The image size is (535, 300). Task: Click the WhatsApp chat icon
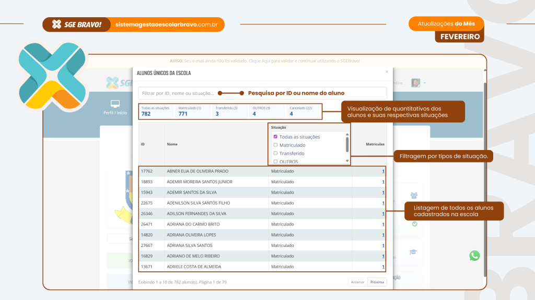click(x=474, y=256)
